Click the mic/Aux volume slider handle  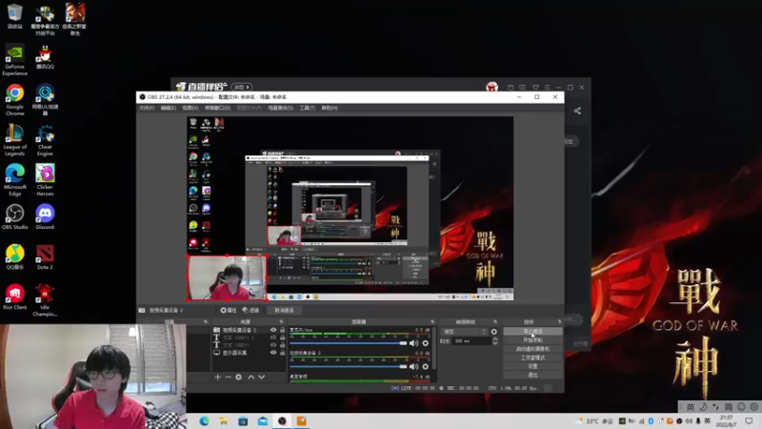point(403,343)
